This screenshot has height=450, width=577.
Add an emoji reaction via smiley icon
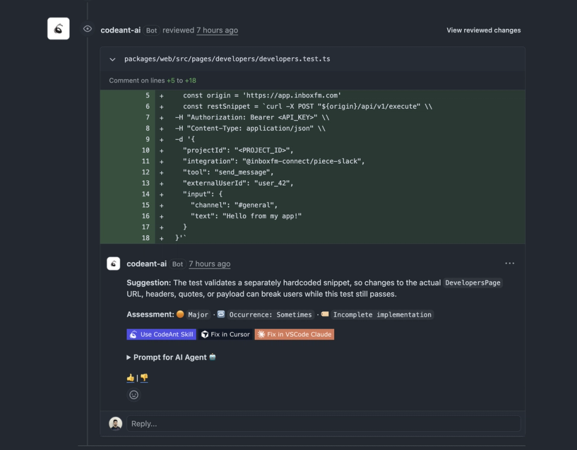coord(134,395)
